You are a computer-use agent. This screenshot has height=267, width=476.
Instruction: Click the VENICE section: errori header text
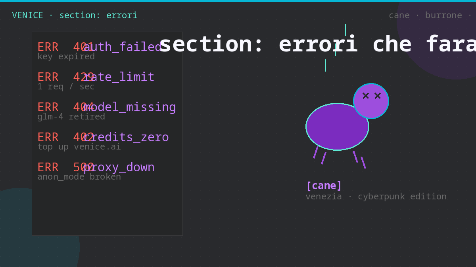[x=75, y=15]
